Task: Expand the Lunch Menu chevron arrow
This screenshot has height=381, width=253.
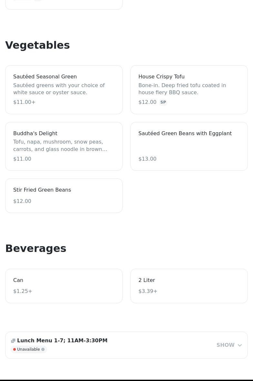Action: [x=240, y=345]
